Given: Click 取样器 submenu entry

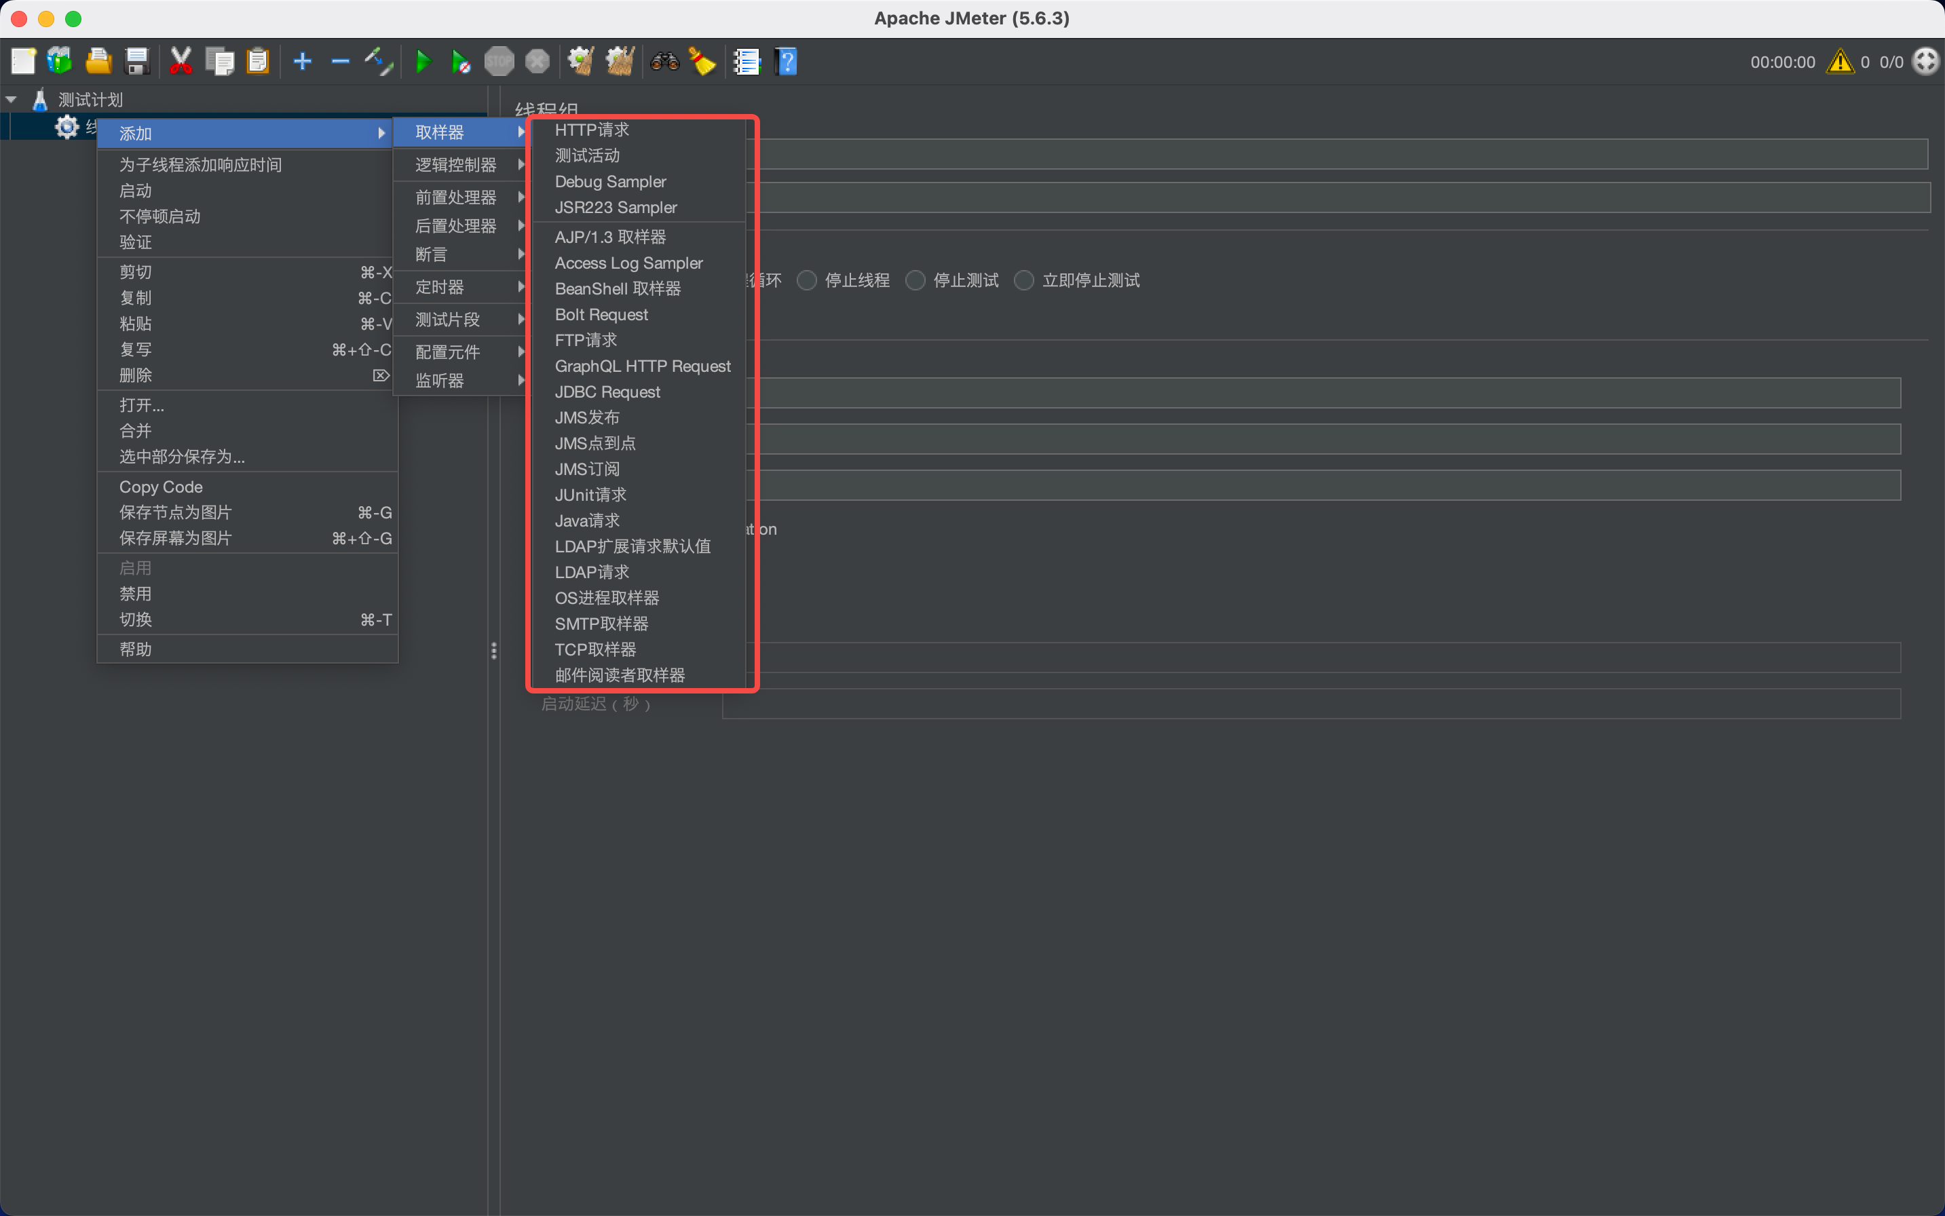Looking at the screenshot, I should [460, 132].
